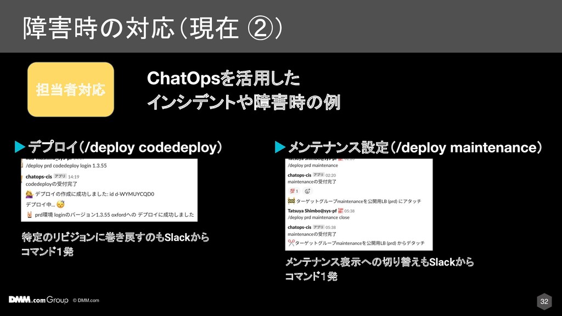Click the 100 emoji reaction with count 1
Image resolution: width=562 pixels, height=316 pixels.
click(294, 191)
